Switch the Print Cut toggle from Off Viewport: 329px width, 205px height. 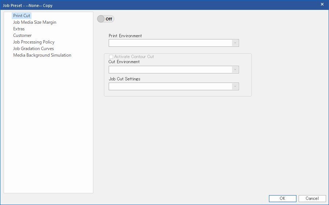(105, 19)
